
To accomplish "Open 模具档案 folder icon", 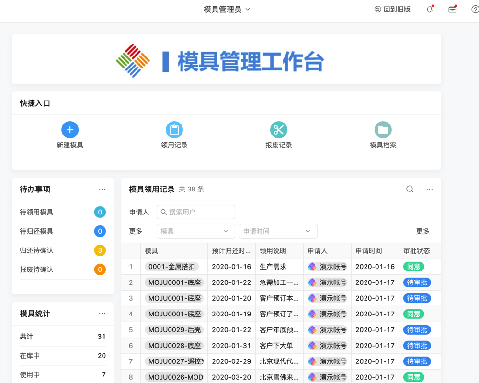I will (383, 130).
